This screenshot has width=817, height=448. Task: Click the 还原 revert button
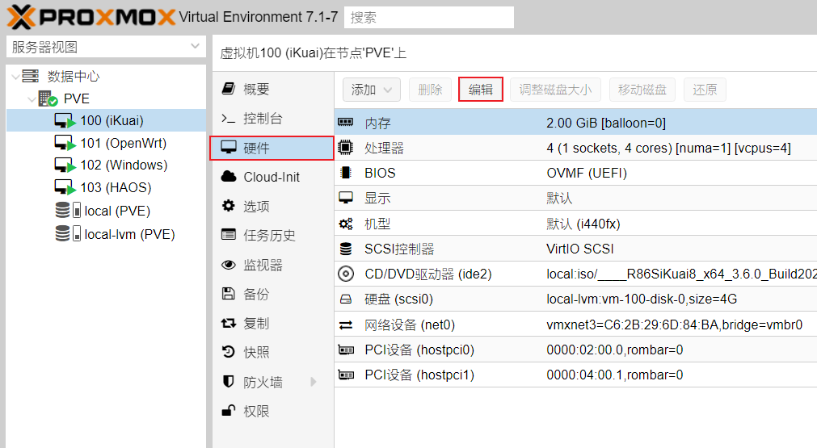click(x=705, y=90)
